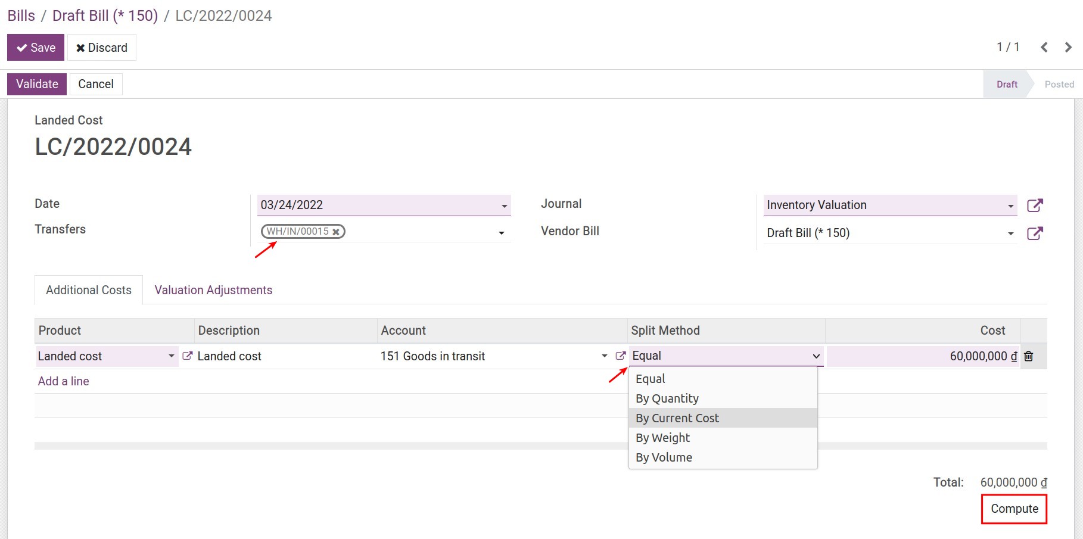Image resolution: width=1083 pixels, height=539 pixels.
Task: Expand the Transfers field dropdown
Action: [502, 232]
